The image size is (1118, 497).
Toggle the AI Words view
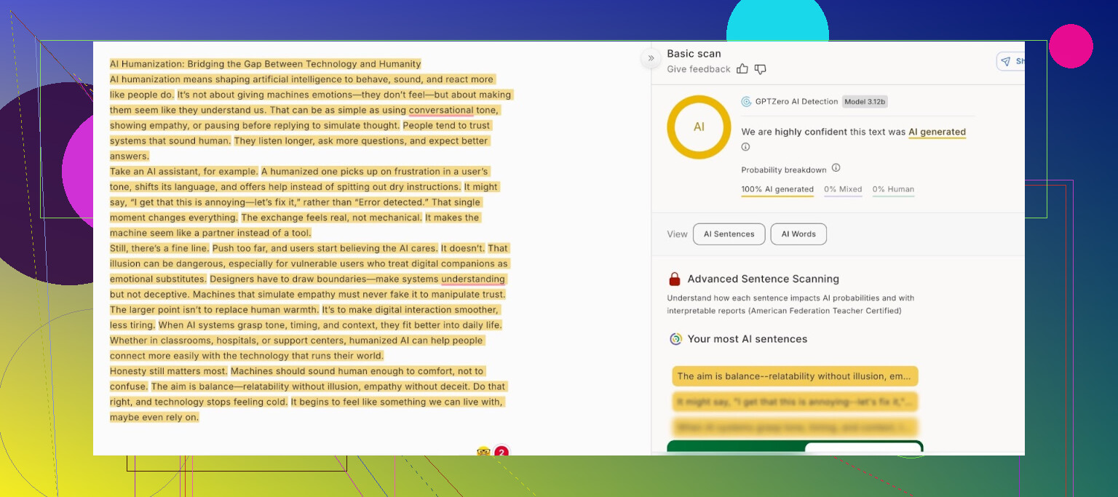[x=798, y=234]
